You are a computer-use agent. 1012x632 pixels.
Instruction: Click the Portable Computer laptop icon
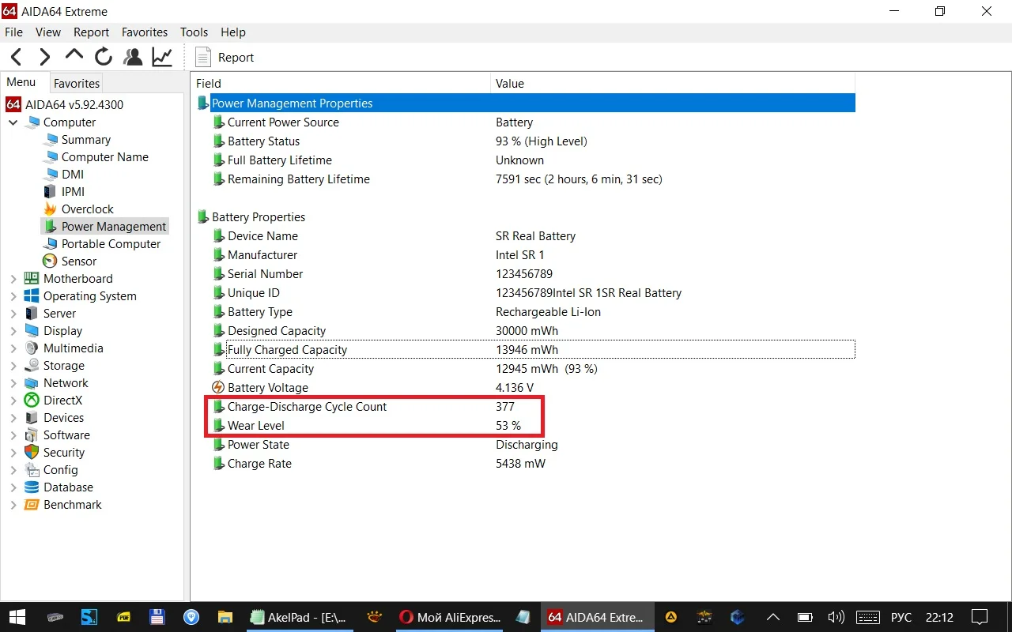point(50,244)
